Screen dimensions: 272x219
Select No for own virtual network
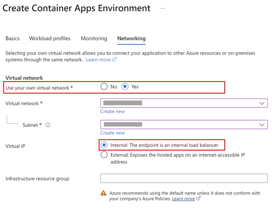(104, 87)
